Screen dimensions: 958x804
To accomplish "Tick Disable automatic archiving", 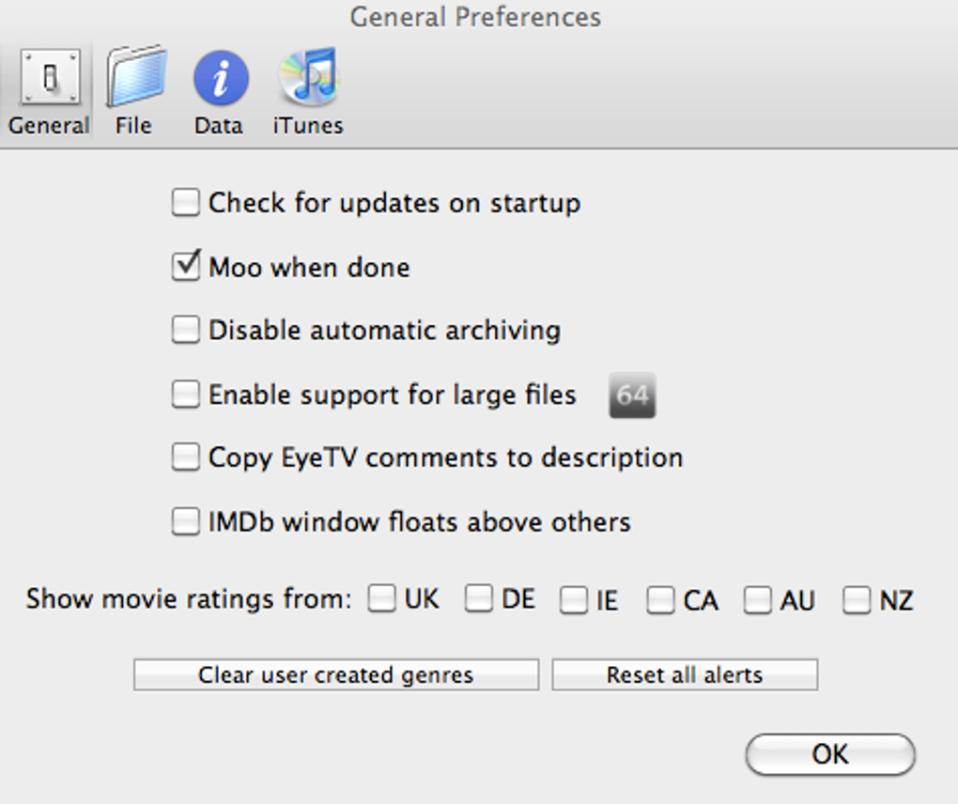I will (x=186, y=331).
